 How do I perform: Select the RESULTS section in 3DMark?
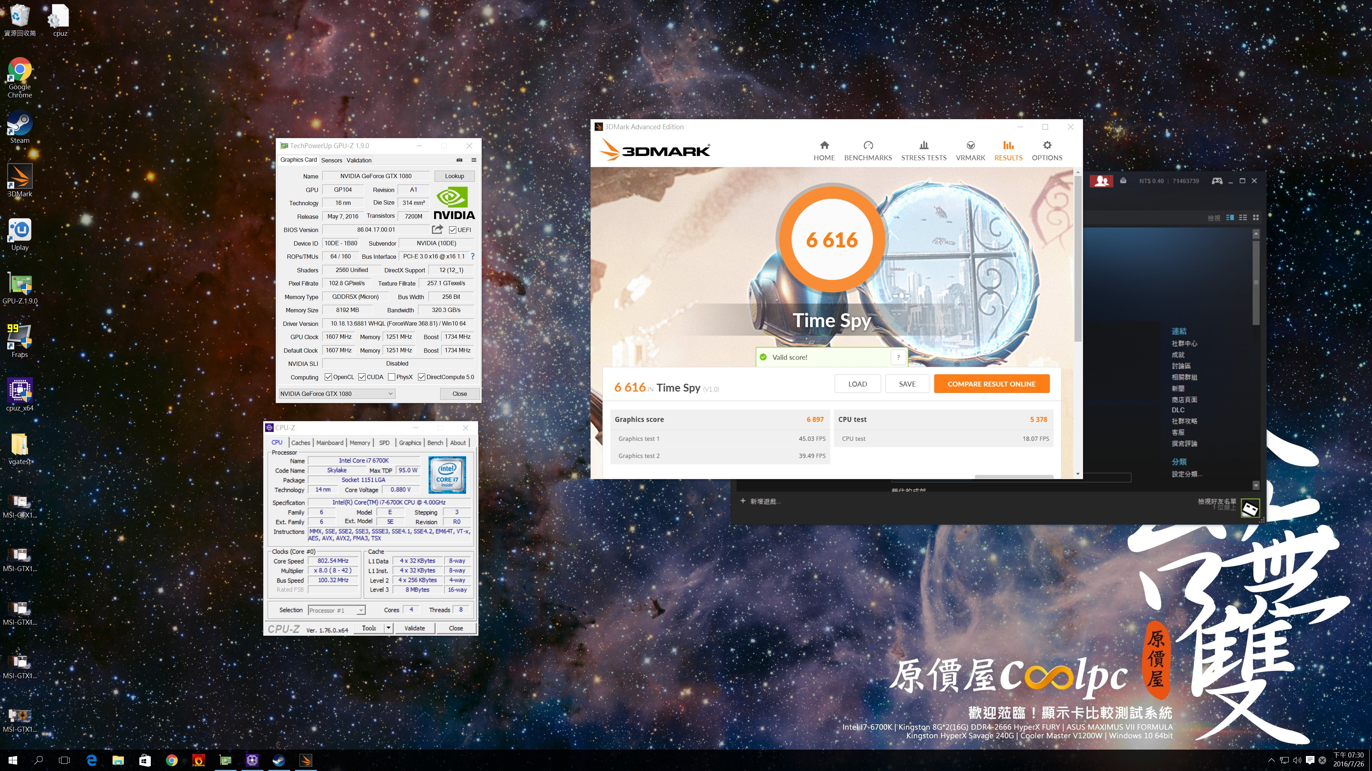tap(1008, 151)
